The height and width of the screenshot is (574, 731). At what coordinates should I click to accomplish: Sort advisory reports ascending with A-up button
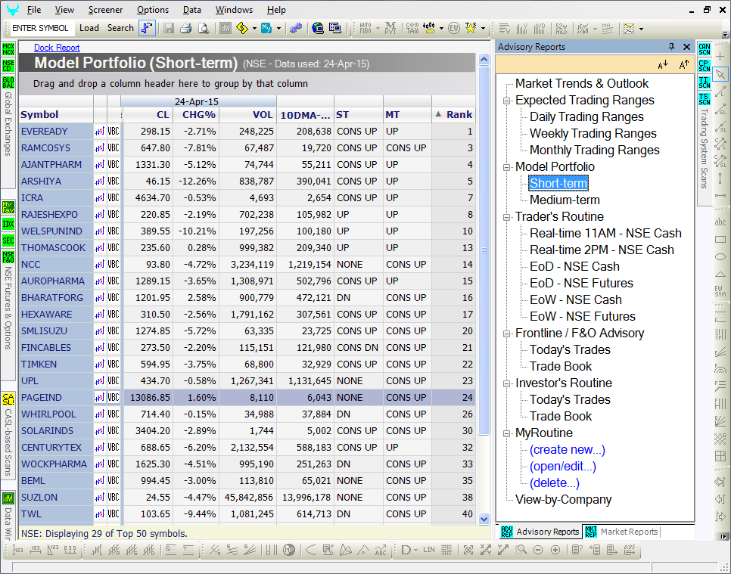(683, 65)
